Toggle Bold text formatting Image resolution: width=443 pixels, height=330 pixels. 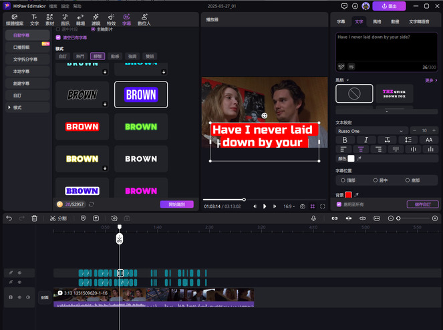point(345,140)
